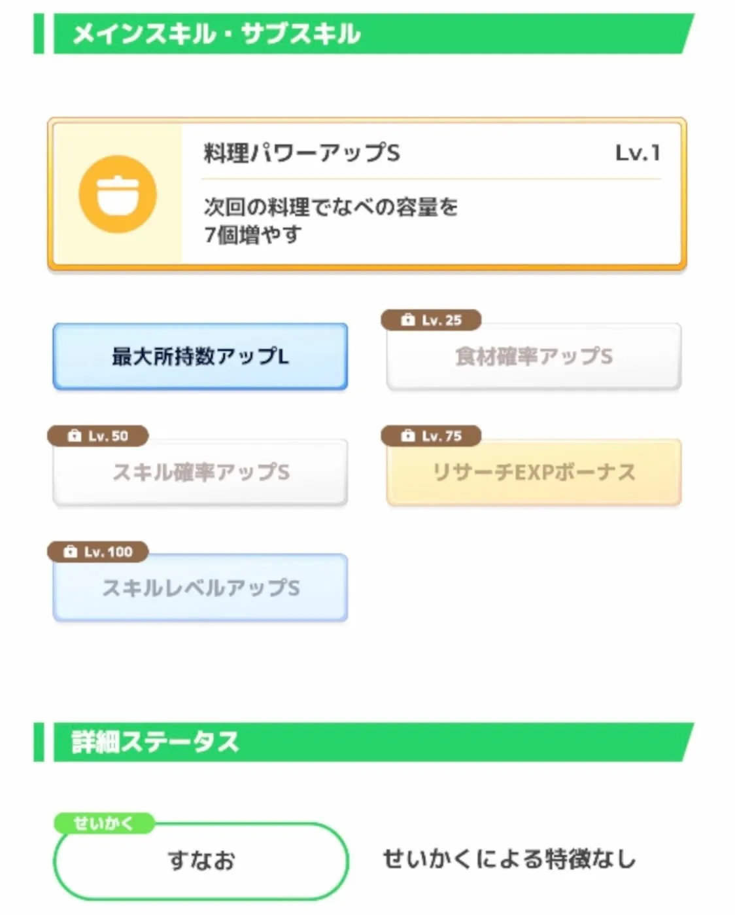Open the 料理パワーアップS main skill title
Viewport: 735px width, 915px height.
[x=301, y=154]
